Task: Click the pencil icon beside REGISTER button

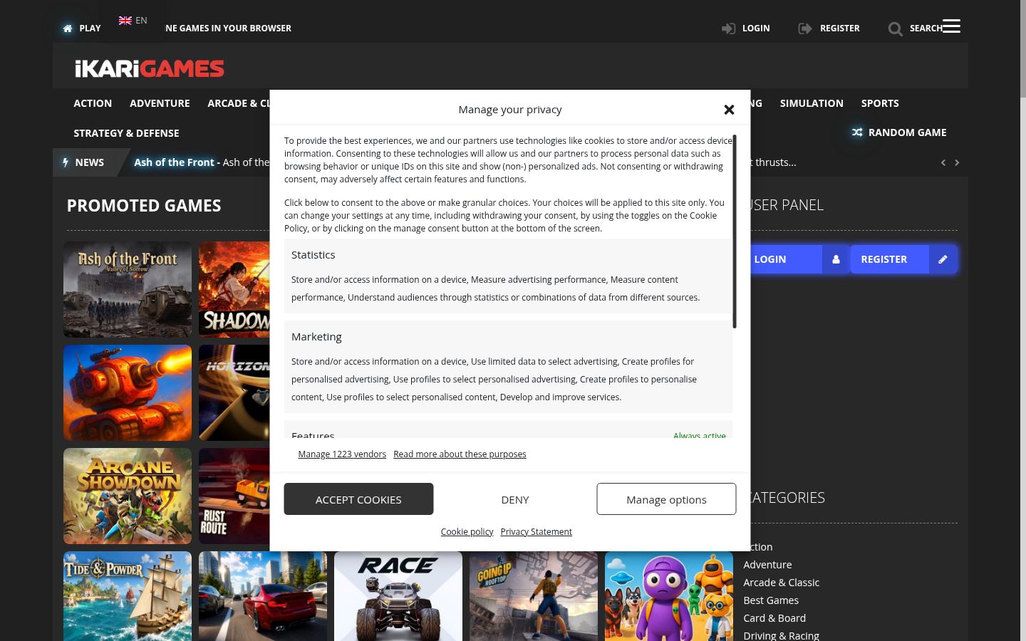Action: point(943,259)
